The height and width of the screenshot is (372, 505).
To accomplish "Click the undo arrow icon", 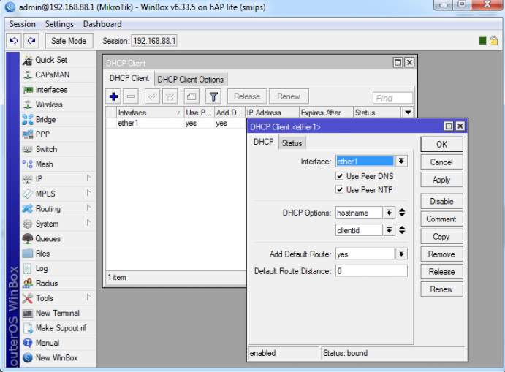I will [x=14, y=41].
